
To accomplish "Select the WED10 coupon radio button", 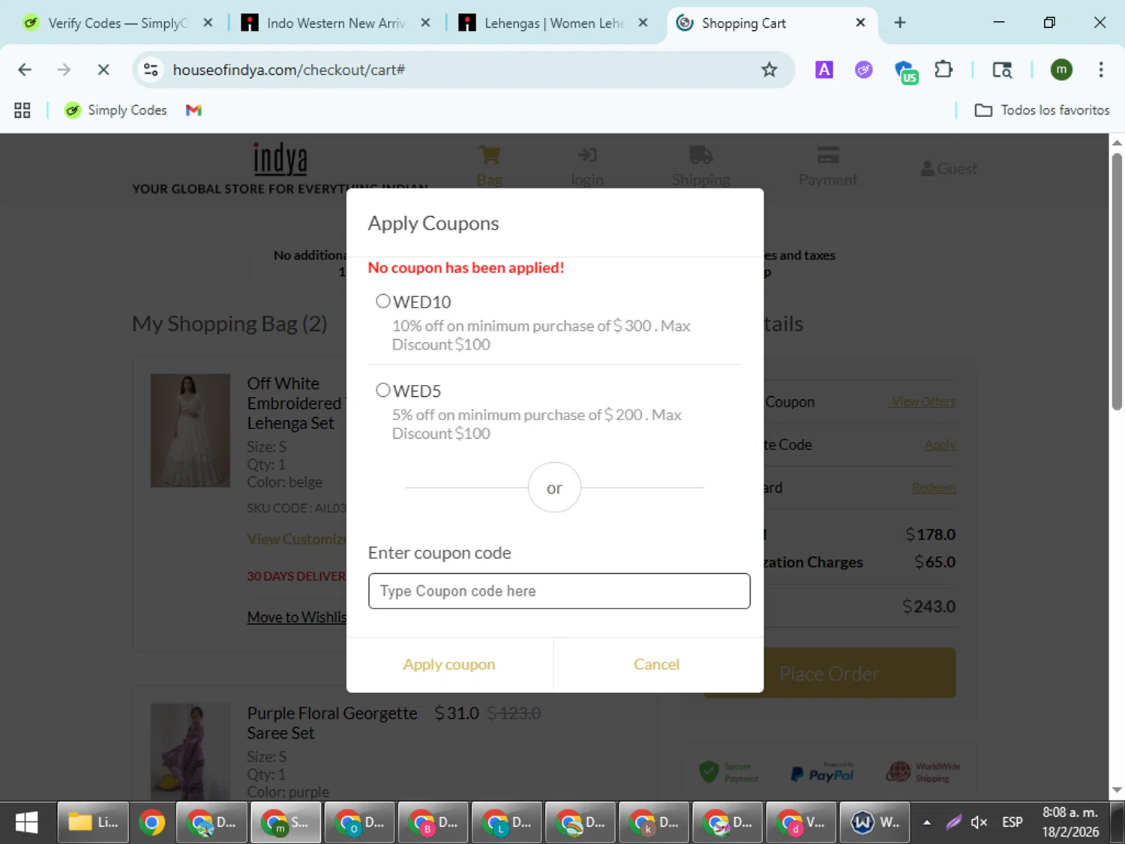I will coord(383,301).
